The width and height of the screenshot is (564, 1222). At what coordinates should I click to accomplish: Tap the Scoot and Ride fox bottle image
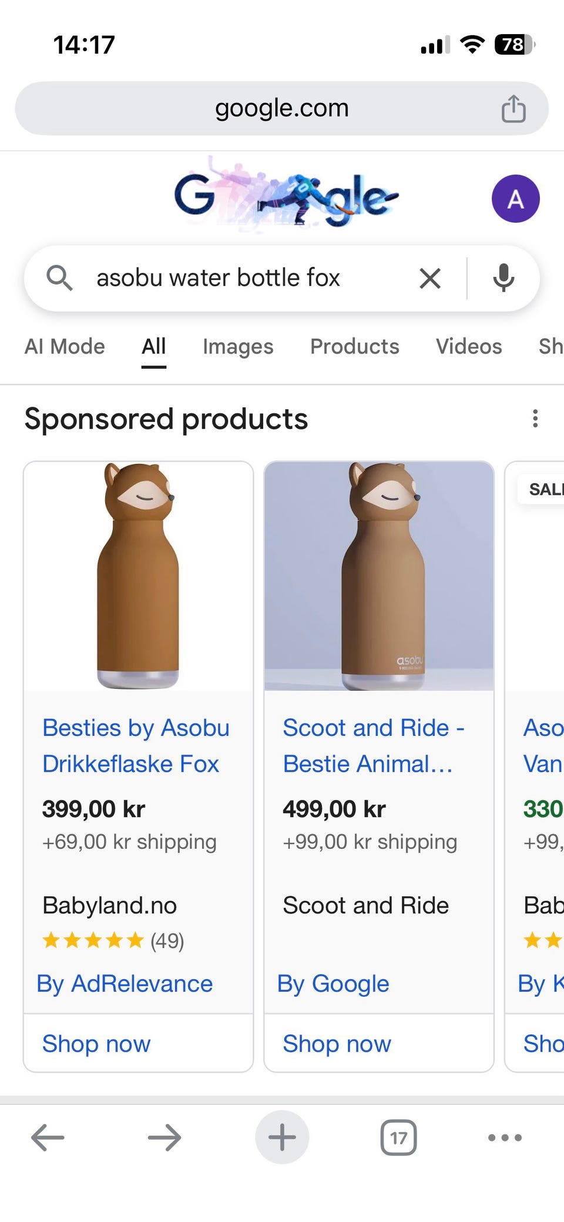(379, 576)
